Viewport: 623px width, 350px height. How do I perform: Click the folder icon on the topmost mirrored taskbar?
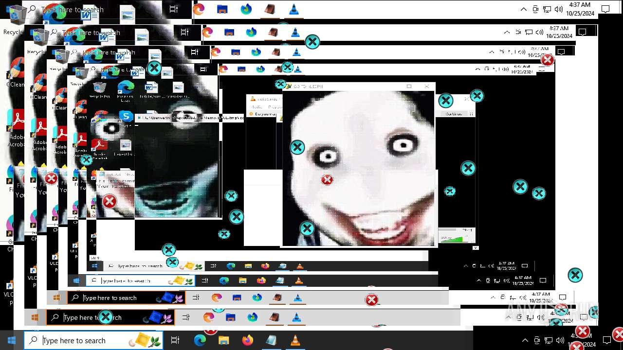point(222,9)
